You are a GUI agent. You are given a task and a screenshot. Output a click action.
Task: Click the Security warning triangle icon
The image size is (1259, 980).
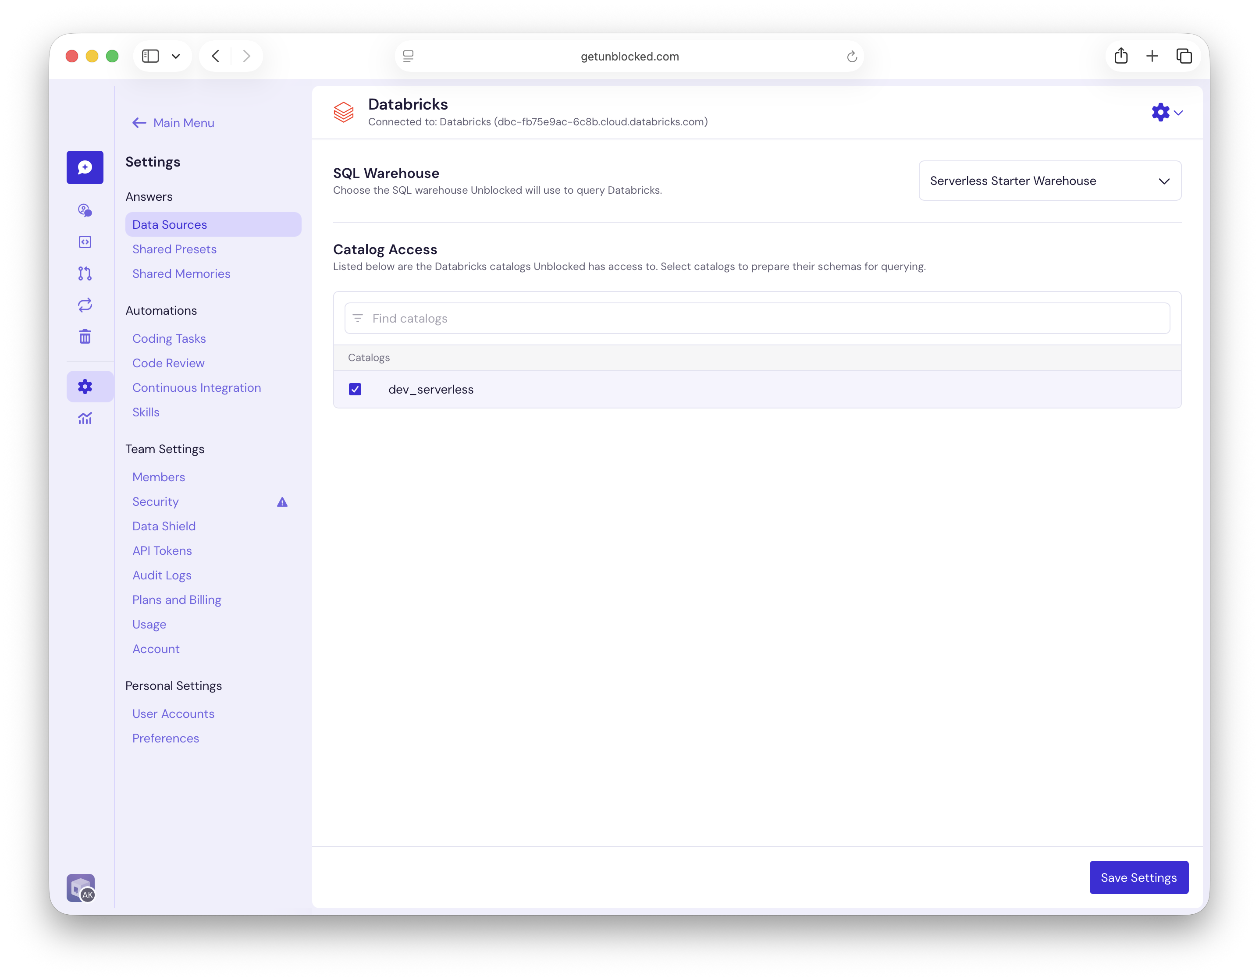pyautogui.click(x=282, y=502)
